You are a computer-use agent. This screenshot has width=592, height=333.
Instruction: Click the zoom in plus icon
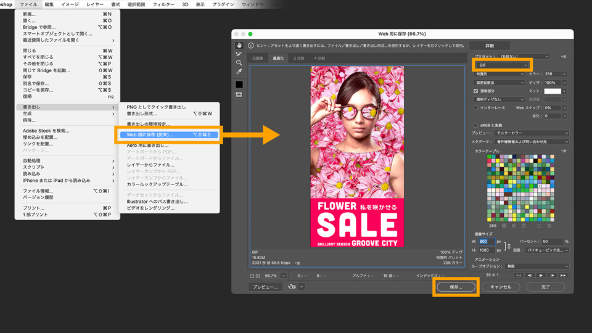click(x=258, y=276)
